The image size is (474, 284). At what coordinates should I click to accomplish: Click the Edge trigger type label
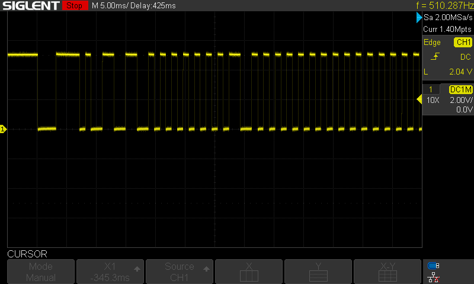[x=432, y=42]
